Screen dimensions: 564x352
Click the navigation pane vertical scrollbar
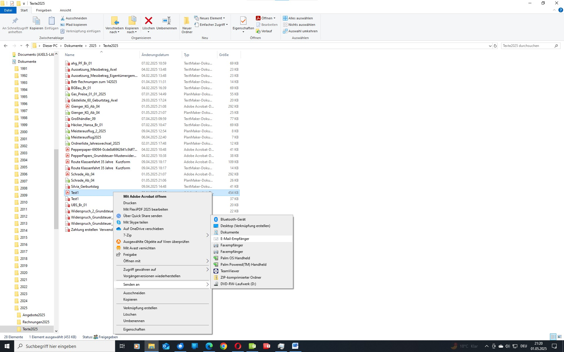pyautogui.click(x=56, y=189)
